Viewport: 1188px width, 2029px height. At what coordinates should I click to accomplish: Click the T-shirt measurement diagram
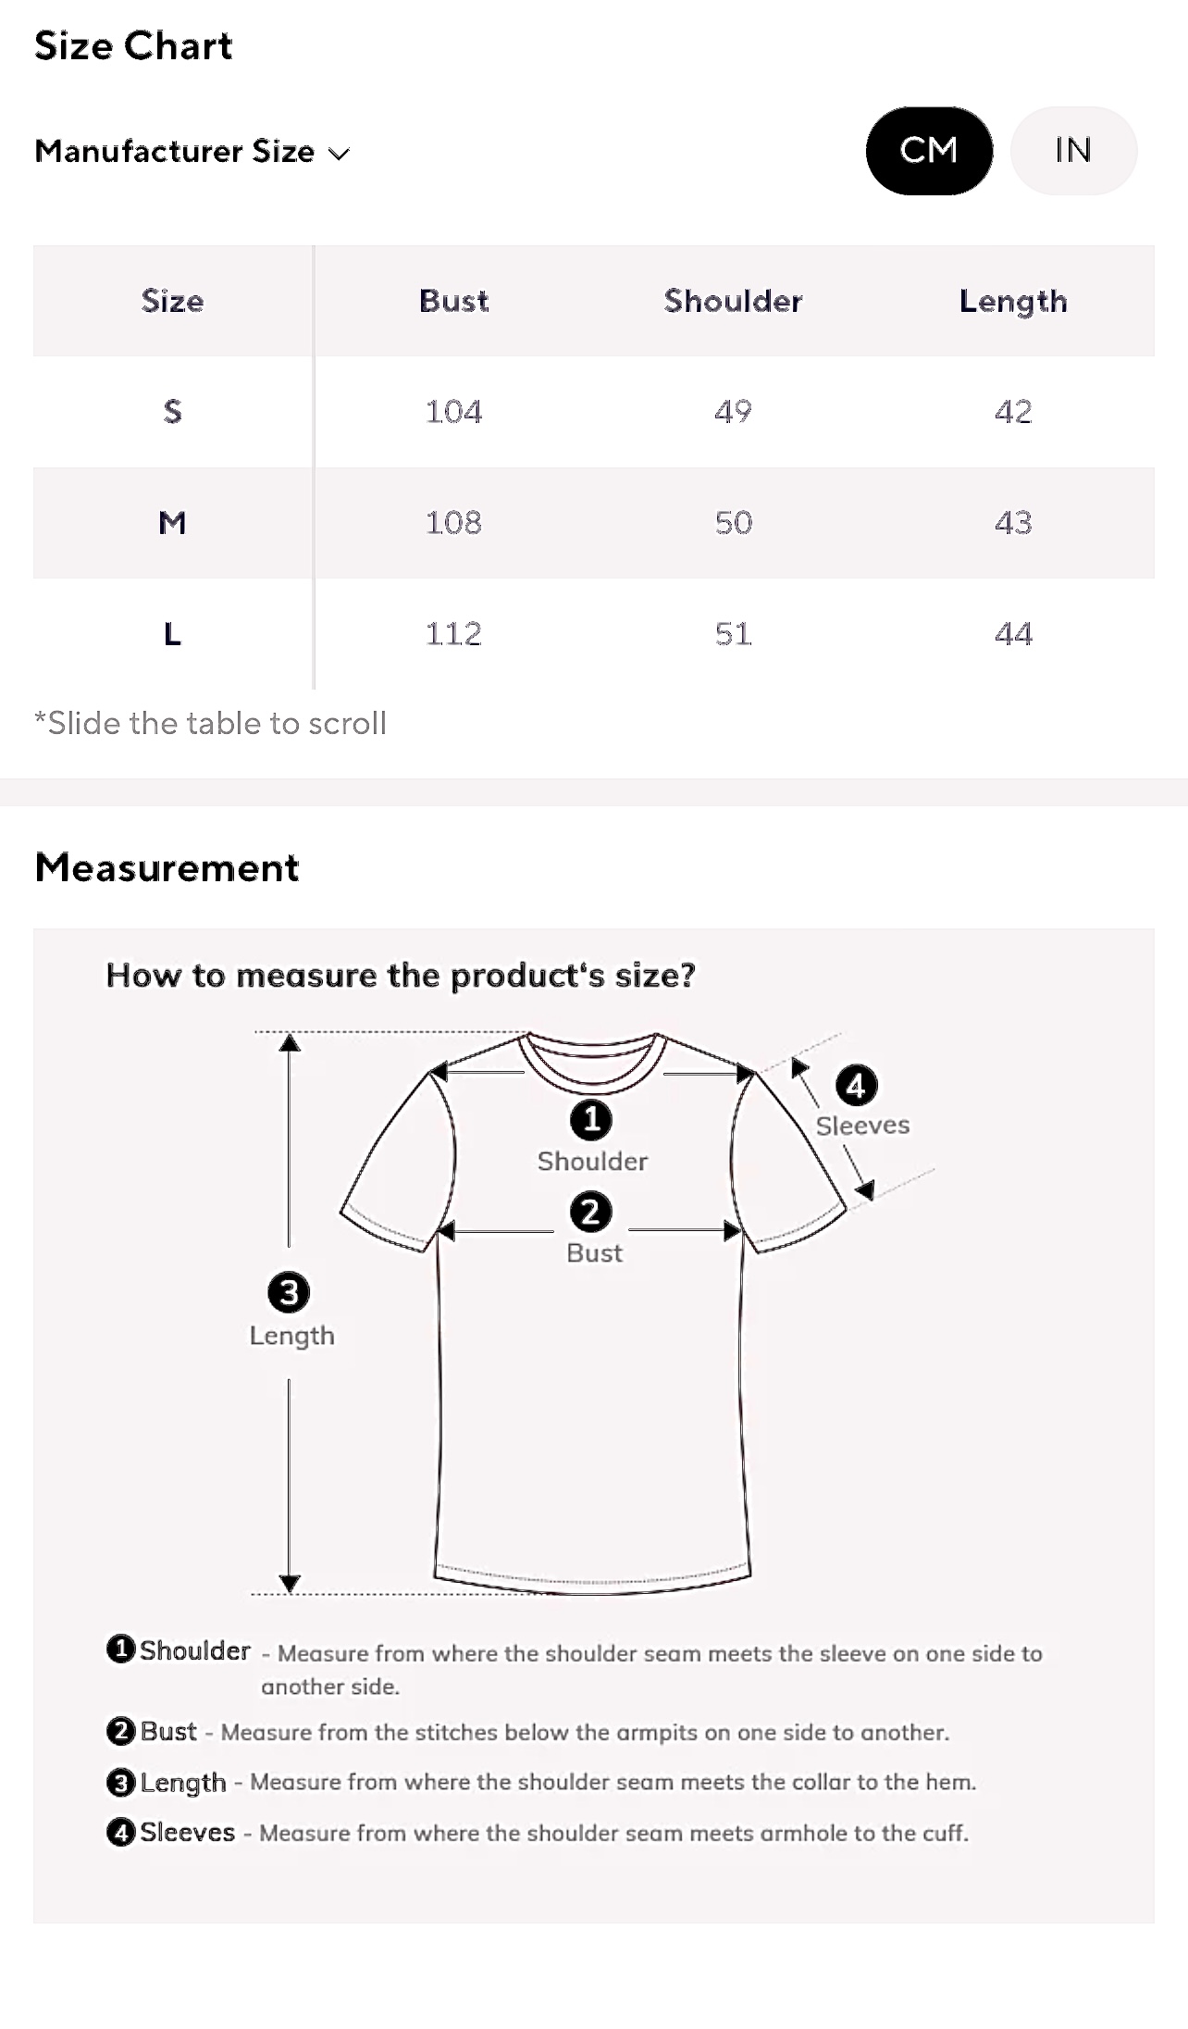pyautogui.click(x=592, y=1388)
